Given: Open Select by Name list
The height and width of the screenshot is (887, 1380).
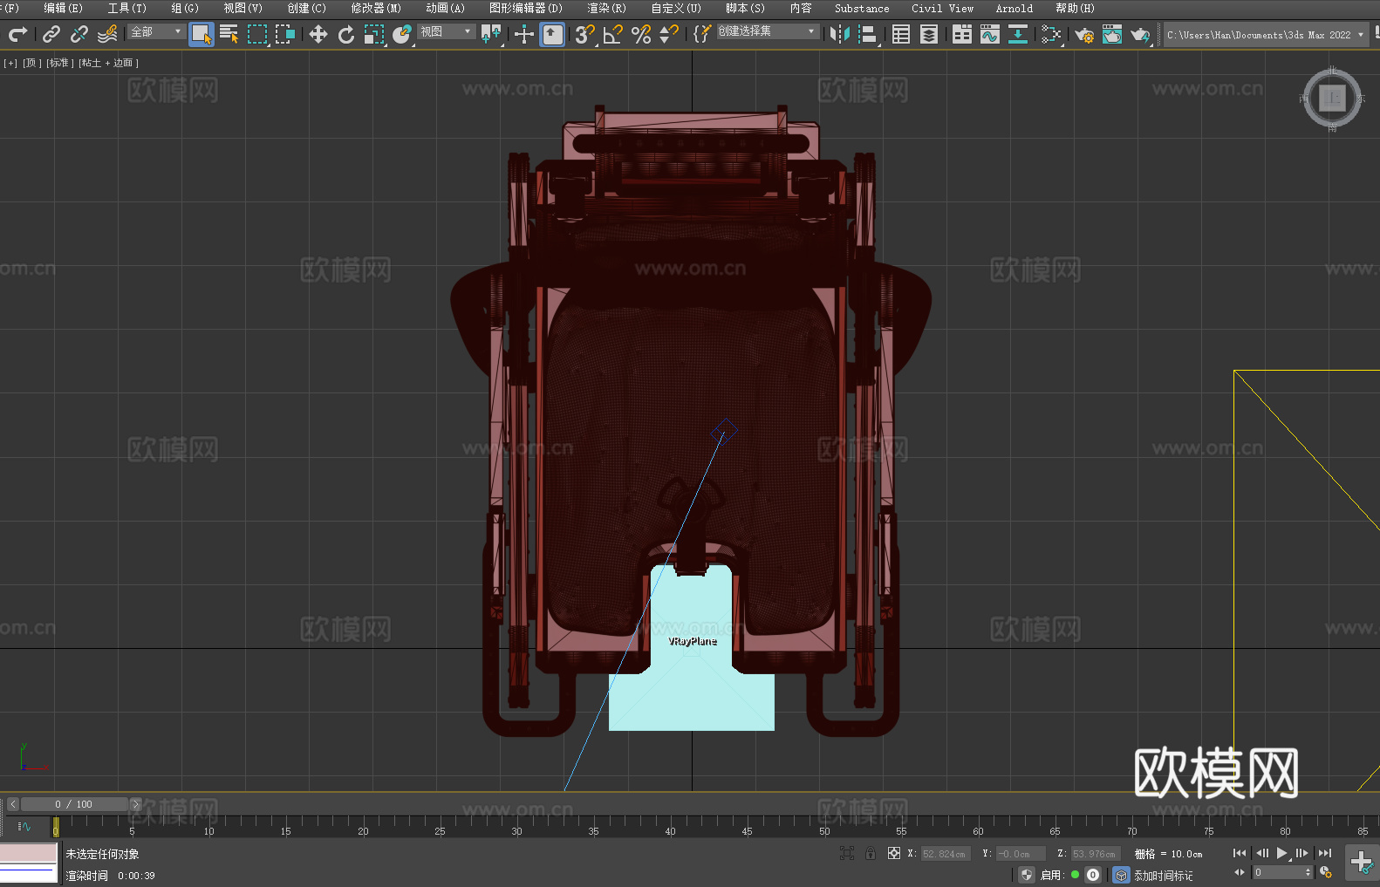Looking at the screenshot, I should coord(229,34).
